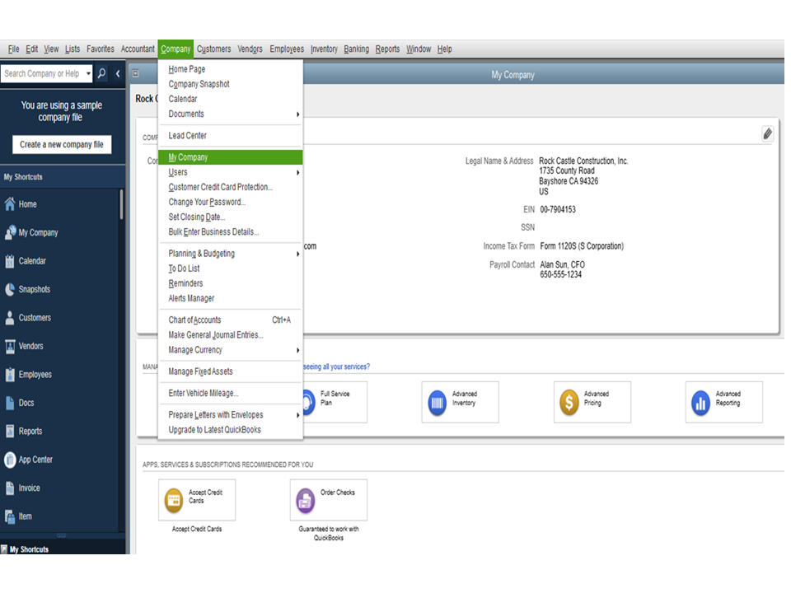The image size is (791, 593).
Task: Expand the search box dropdown arrow
Action: click(88, 73)
